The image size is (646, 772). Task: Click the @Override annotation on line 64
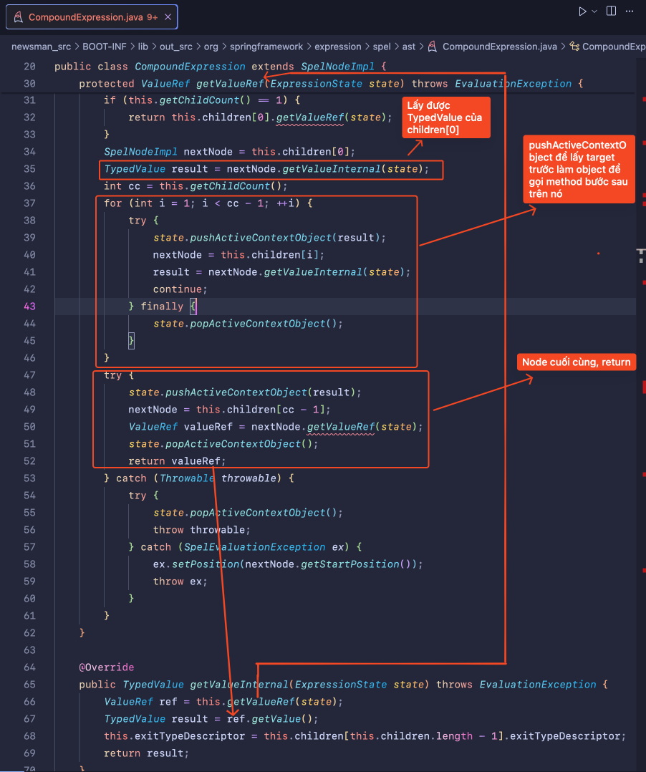[106, 667]
